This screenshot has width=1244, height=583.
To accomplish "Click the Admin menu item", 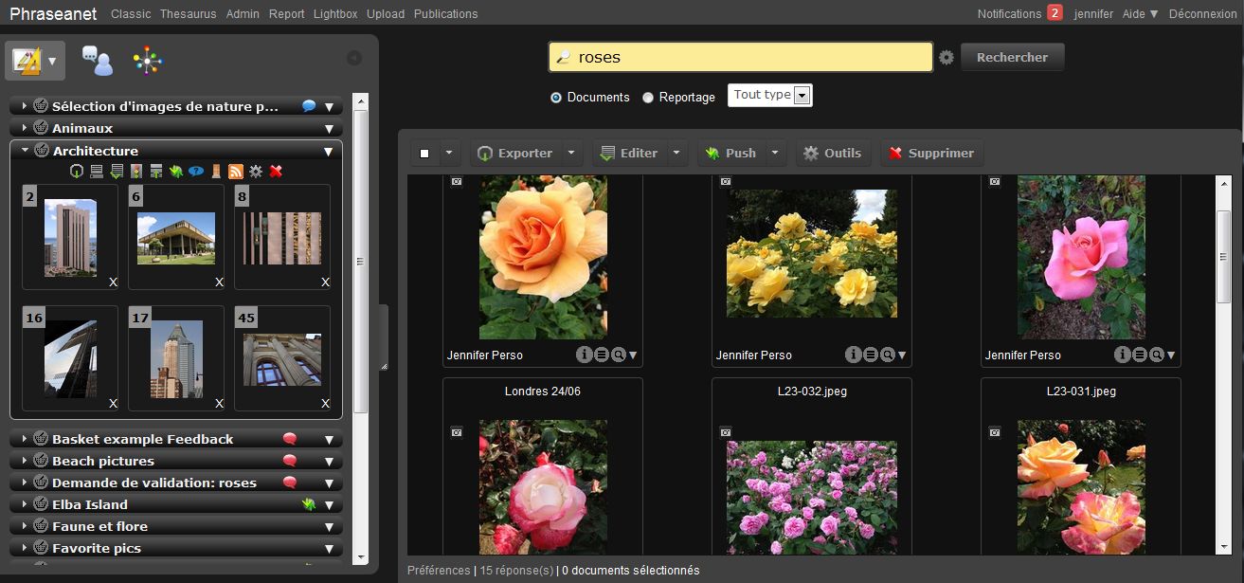I will [243, 14].
